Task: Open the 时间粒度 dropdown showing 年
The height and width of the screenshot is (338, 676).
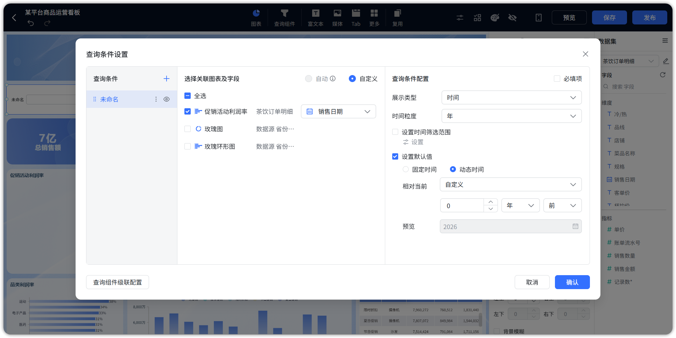Action: [x=511, y=116]
